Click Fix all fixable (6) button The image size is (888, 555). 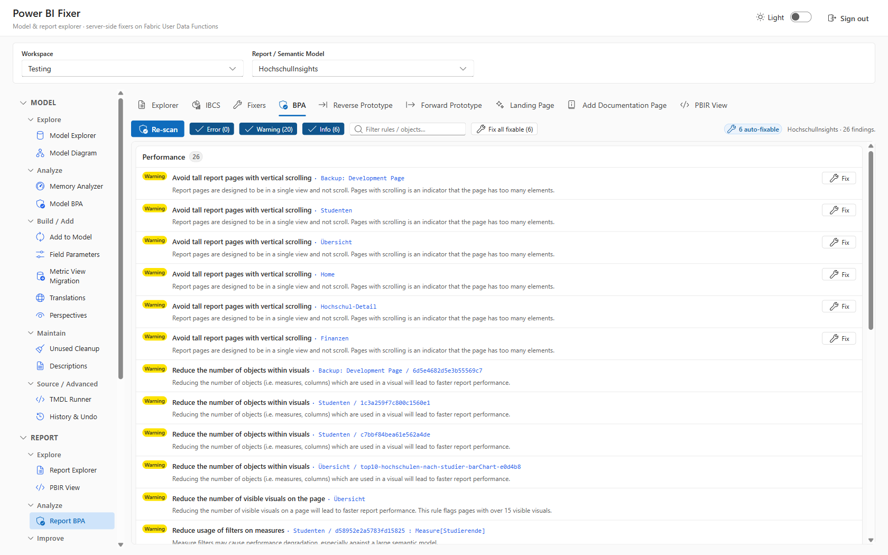tap(504, 129)
